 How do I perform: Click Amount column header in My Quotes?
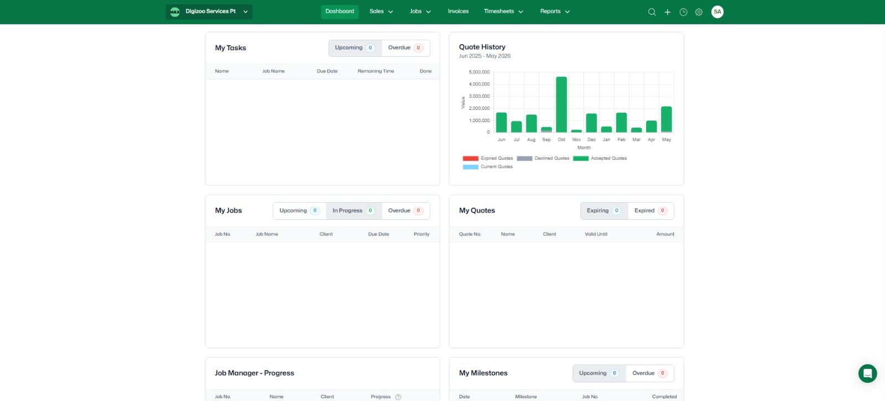tap(665, 234)
